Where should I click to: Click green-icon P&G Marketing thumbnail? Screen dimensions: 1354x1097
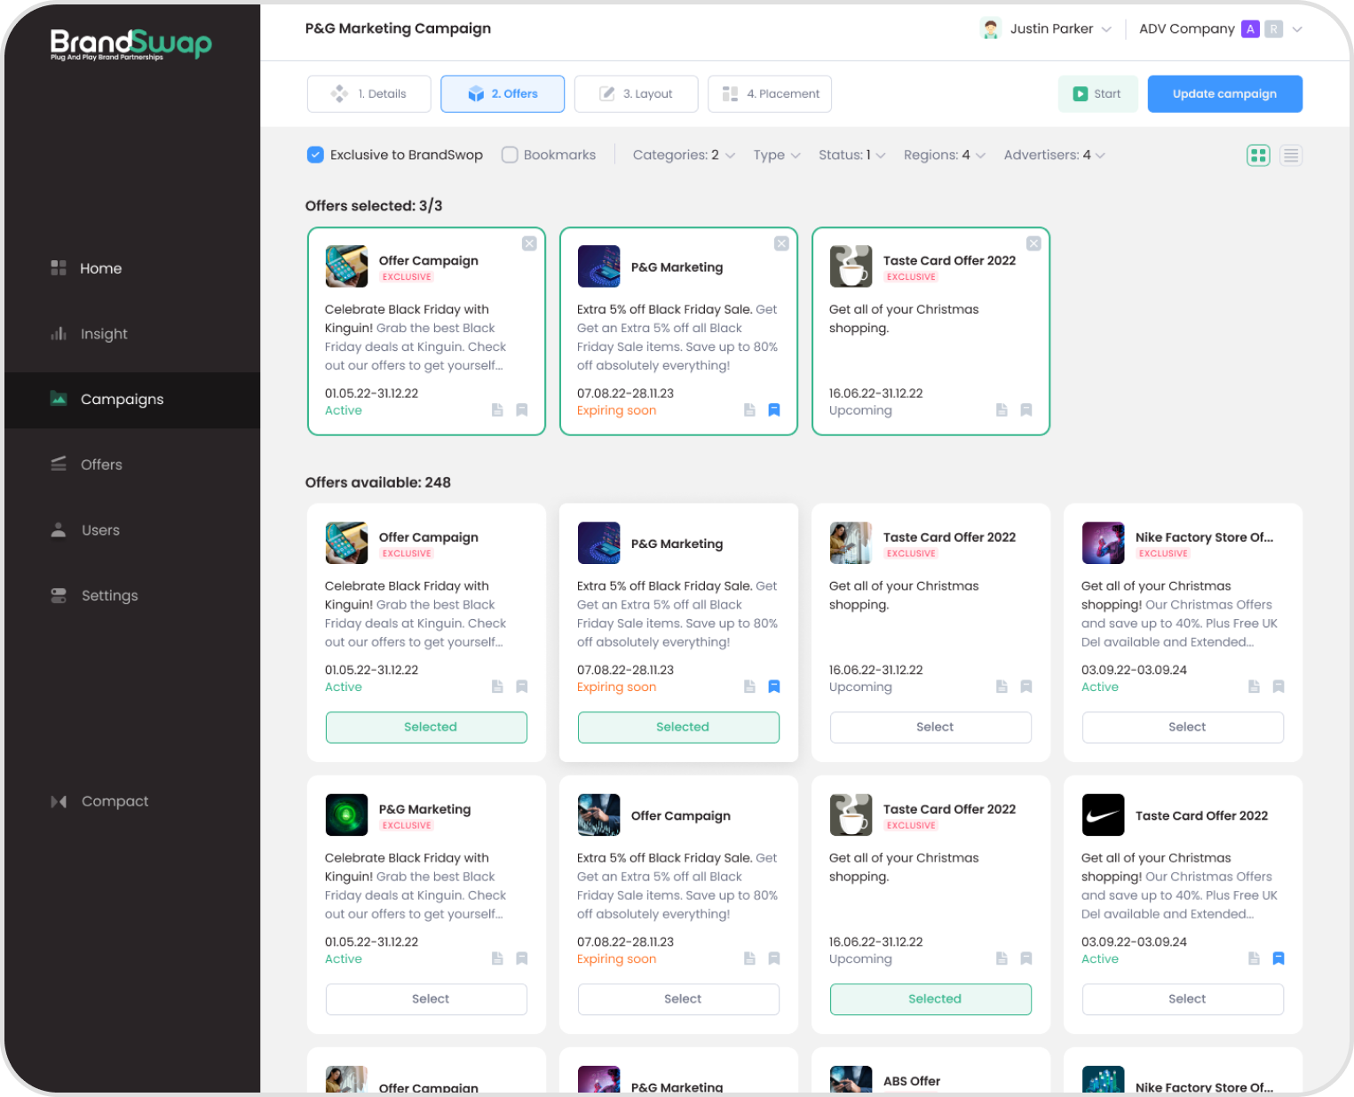(347, 815)
